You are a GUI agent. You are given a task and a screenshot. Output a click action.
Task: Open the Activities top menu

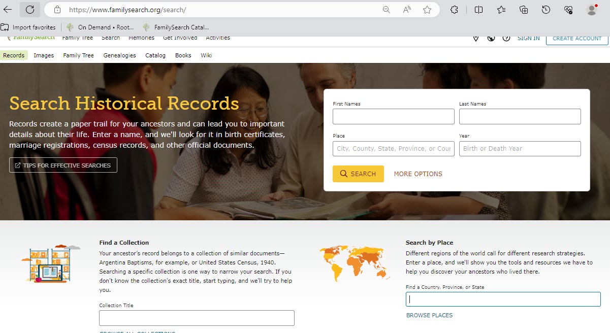[218, 38]
